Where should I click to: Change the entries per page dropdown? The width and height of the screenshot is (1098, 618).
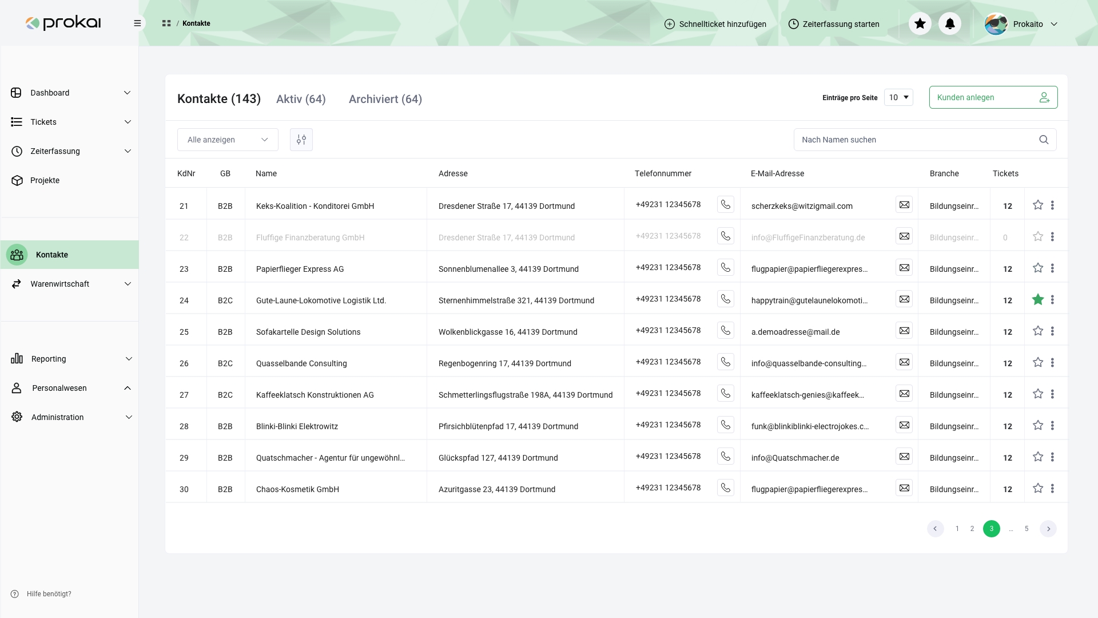[x=898, y=97]
